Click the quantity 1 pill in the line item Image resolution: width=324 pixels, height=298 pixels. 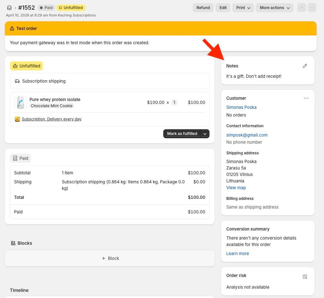click(x=174, y=102)
